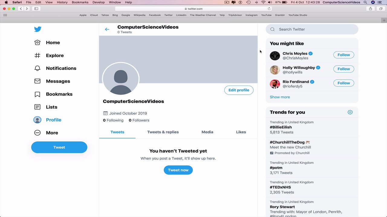
Task: Open YouTube Studio favorites bookmark
Action: (298, 15)
